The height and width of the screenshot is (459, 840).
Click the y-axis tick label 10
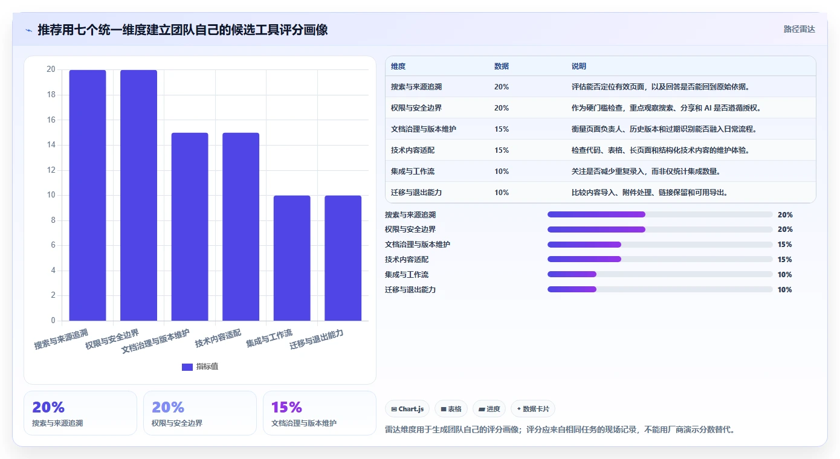[x=51, y=195]
